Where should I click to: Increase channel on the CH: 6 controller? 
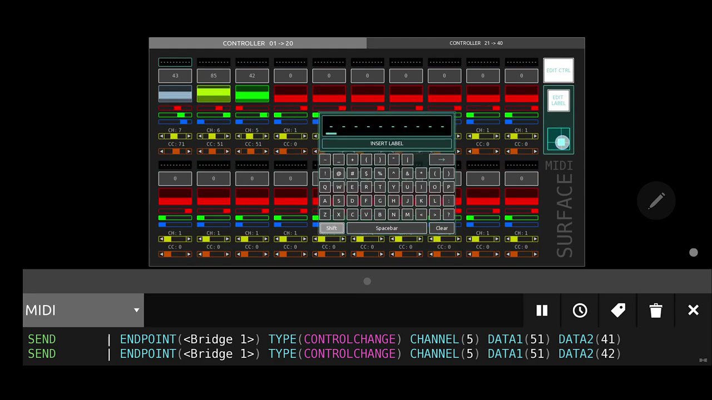pos(228,136)
